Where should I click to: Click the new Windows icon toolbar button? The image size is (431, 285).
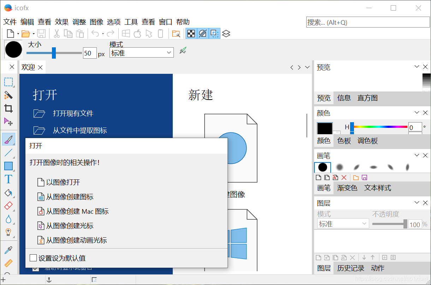(x=126, y=34)
